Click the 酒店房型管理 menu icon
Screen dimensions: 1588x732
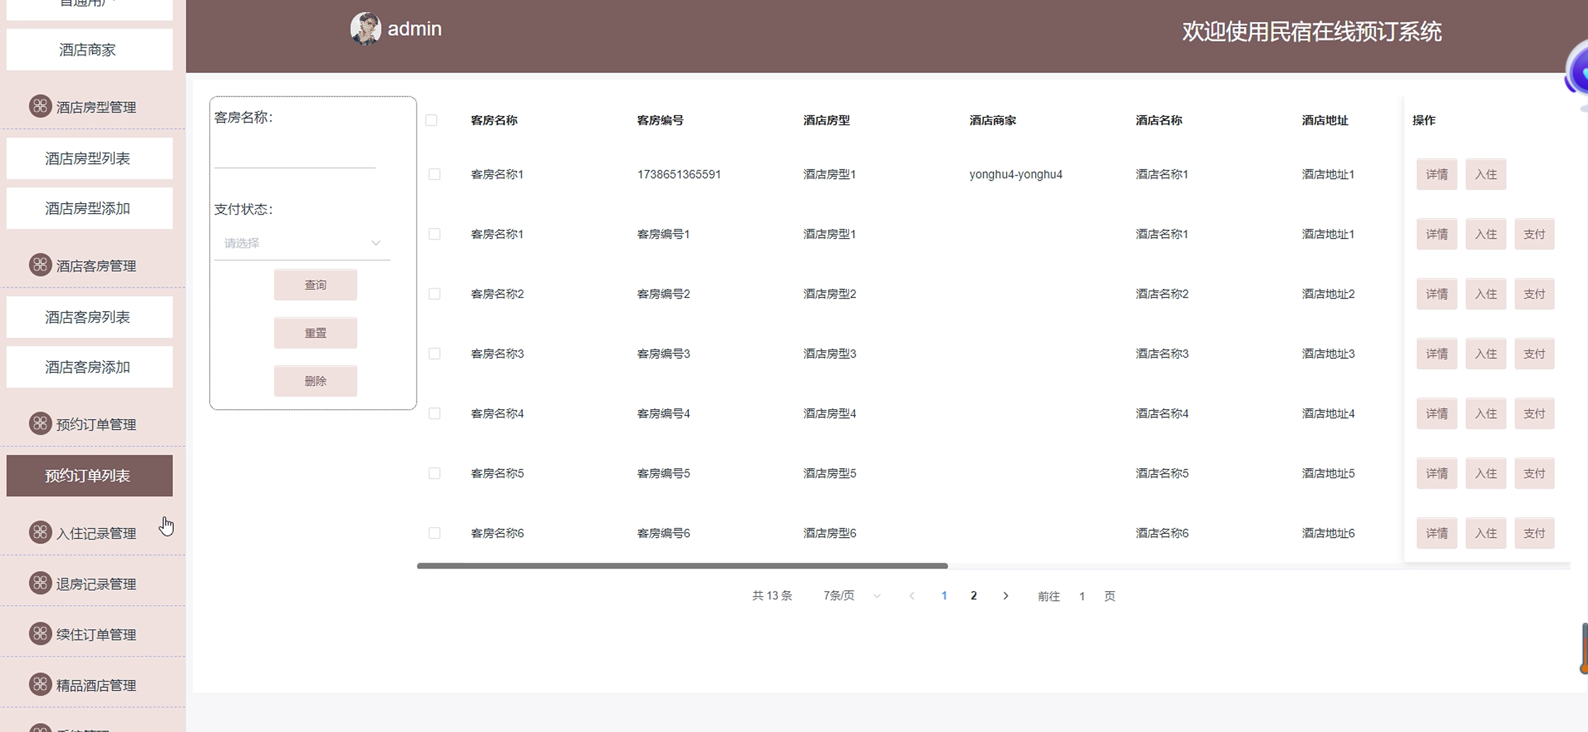coord(40,106)
